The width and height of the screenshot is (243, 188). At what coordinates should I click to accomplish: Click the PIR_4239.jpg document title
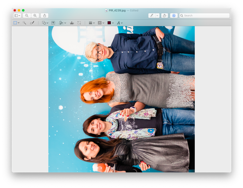point(117,10)
